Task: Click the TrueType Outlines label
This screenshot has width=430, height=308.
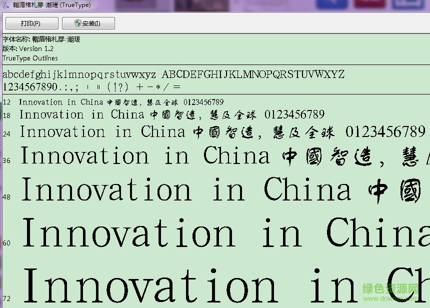Action: point(30,58)
